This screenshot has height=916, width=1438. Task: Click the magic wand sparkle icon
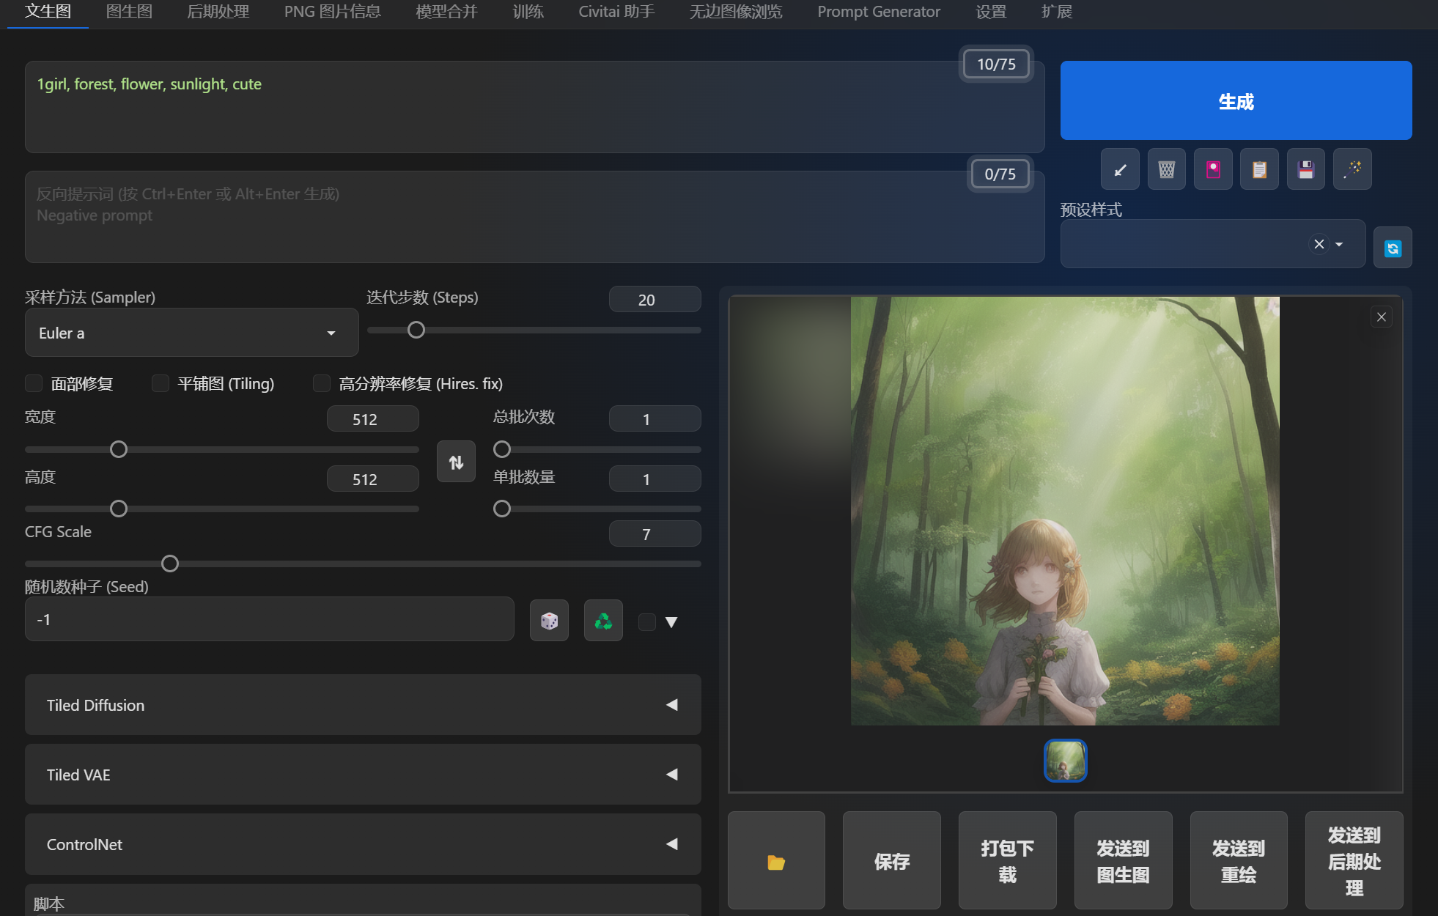[1352, 170]
